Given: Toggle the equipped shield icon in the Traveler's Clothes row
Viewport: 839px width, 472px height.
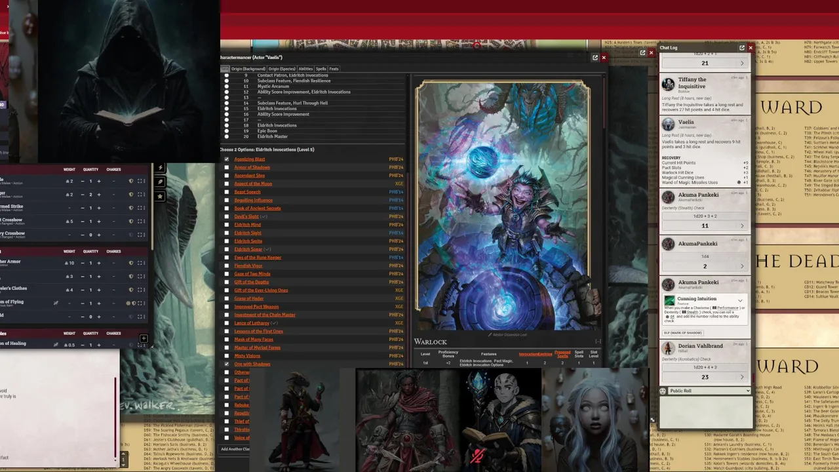Looking at the screenshot, I should 130,290.
